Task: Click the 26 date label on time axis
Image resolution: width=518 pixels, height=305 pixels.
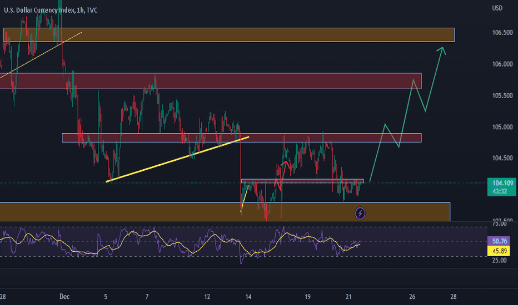Action: tap(412, 297)
